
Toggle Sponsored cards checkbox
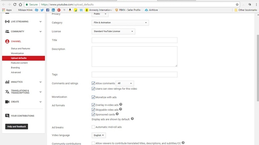(93, 114)
